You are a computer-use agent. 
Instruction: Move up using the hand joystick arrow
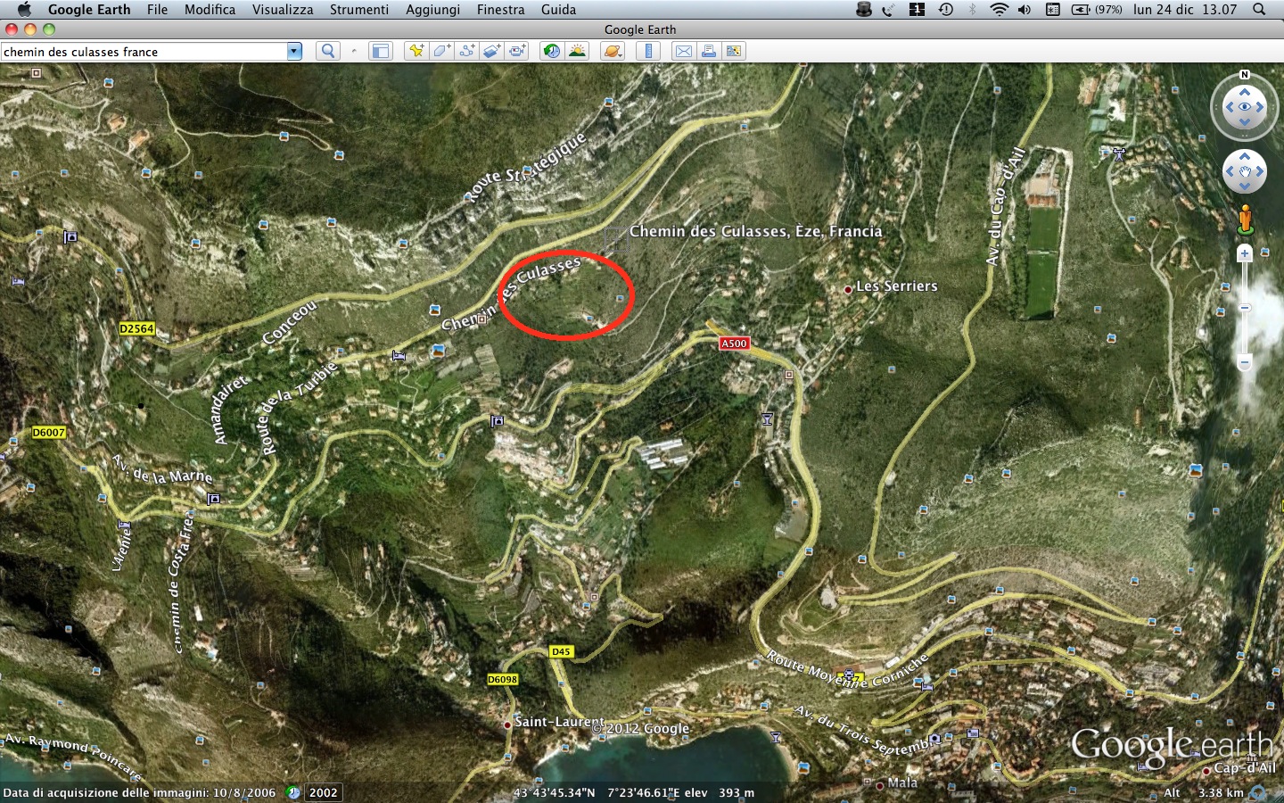(1245, 157)
